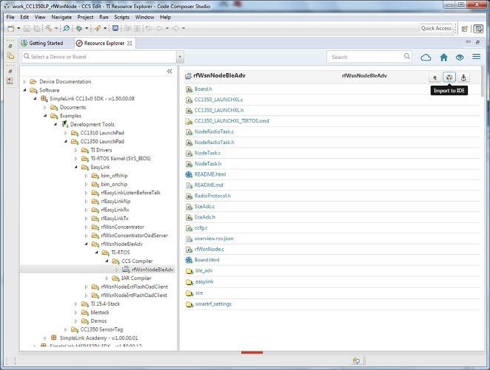
Task: Click the search magnifier icon
Action: click(406, 56)
